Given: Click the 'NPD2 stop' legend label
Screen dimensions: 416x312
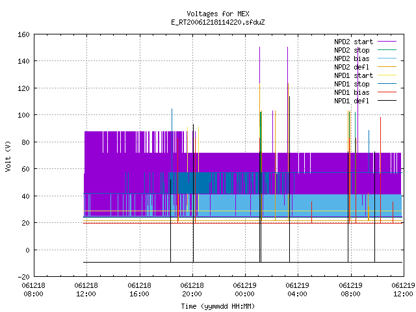Looking at the screenshot, I should [352, 50].
